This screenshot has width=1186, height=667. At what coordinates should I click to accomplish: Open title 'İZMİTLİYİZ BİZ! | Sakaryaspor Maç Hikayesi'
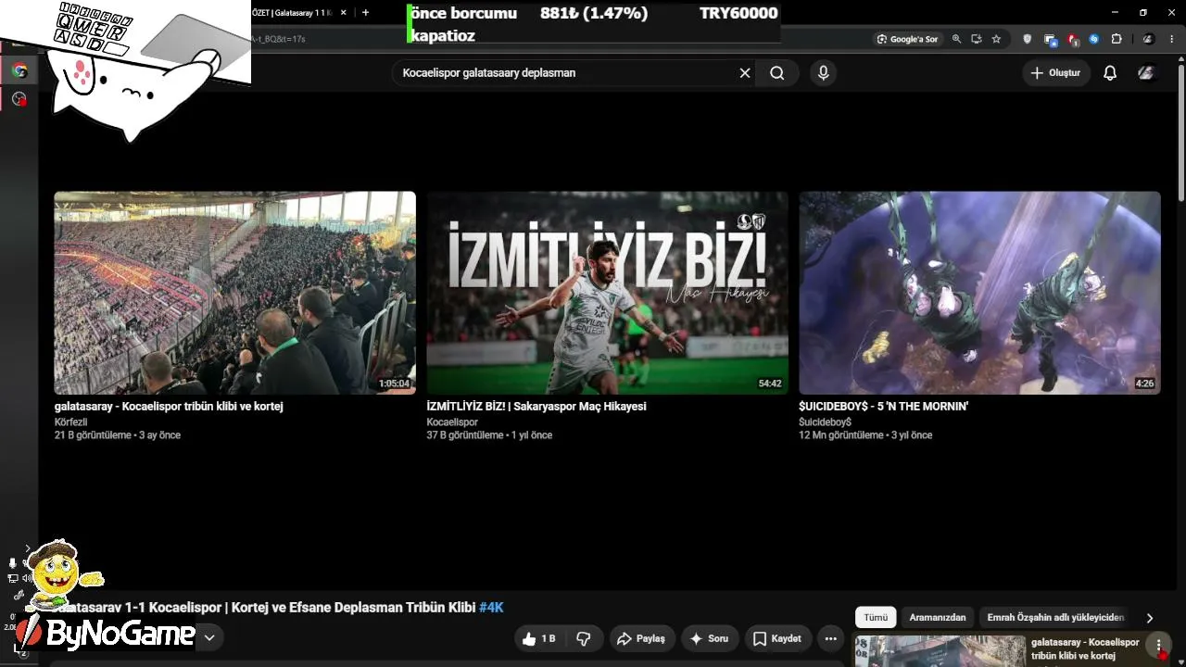pyautogui.click(x=536, y=407)
